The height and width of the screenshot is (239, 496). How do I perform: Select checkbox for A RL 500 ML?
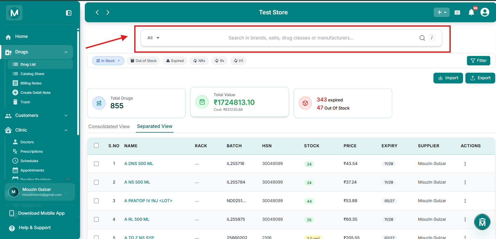96,219
